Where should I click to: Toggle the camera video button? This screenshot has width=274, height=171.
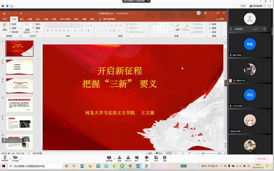pyautogui.click(x=15, y=158)
